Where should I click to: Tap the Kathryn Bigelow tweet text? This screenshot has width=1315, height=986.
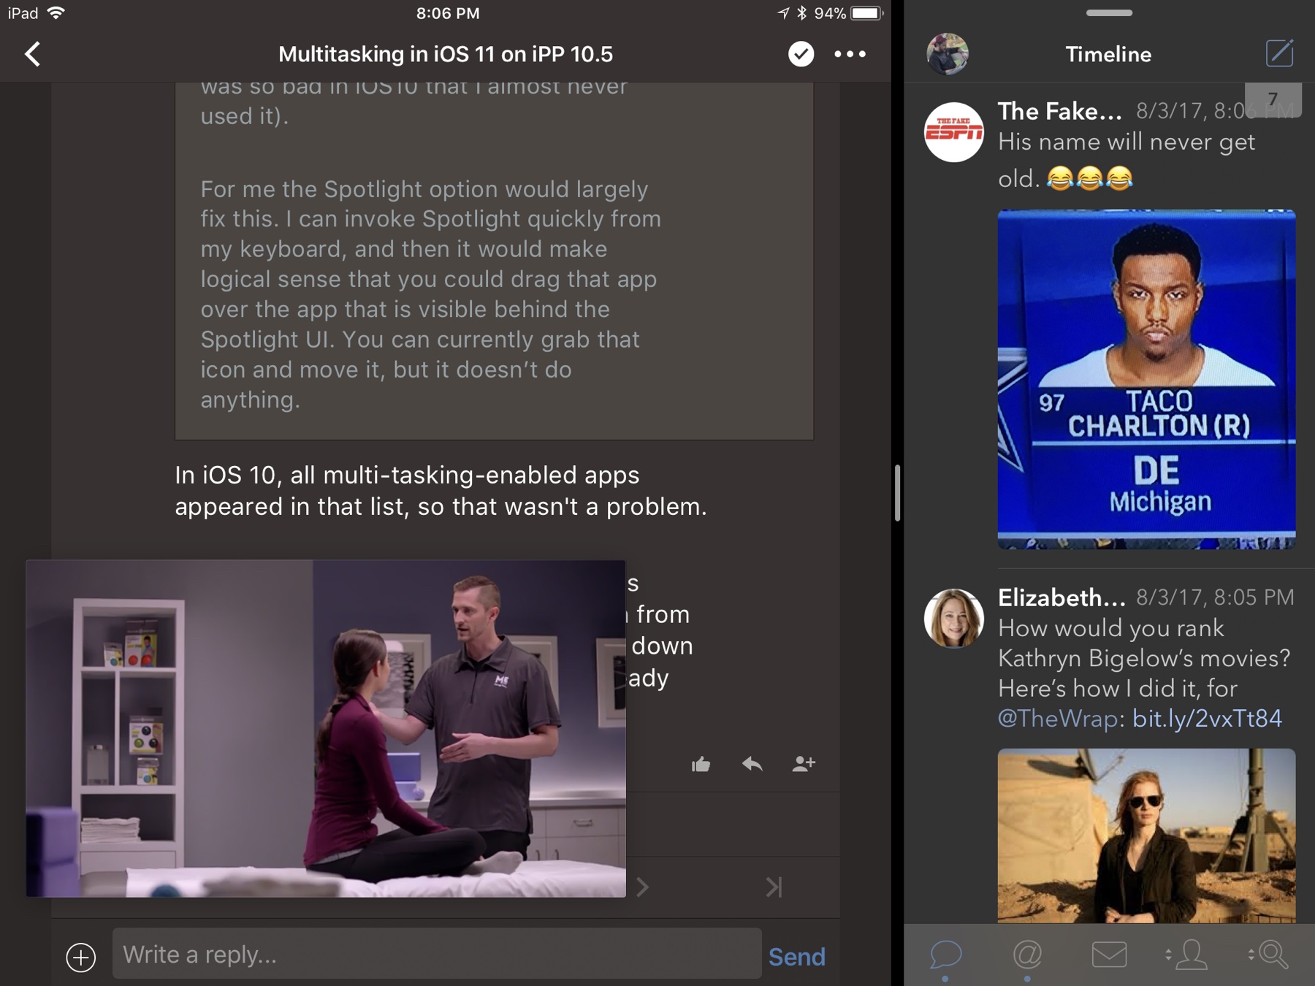click(1144, 673)
